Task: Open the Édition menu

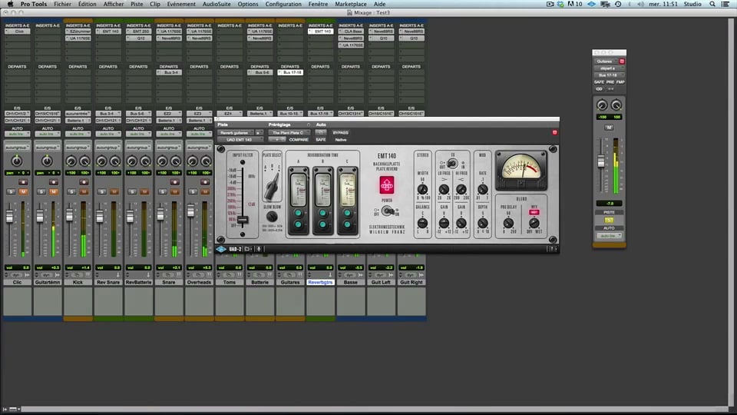Action: click(87, 4)
